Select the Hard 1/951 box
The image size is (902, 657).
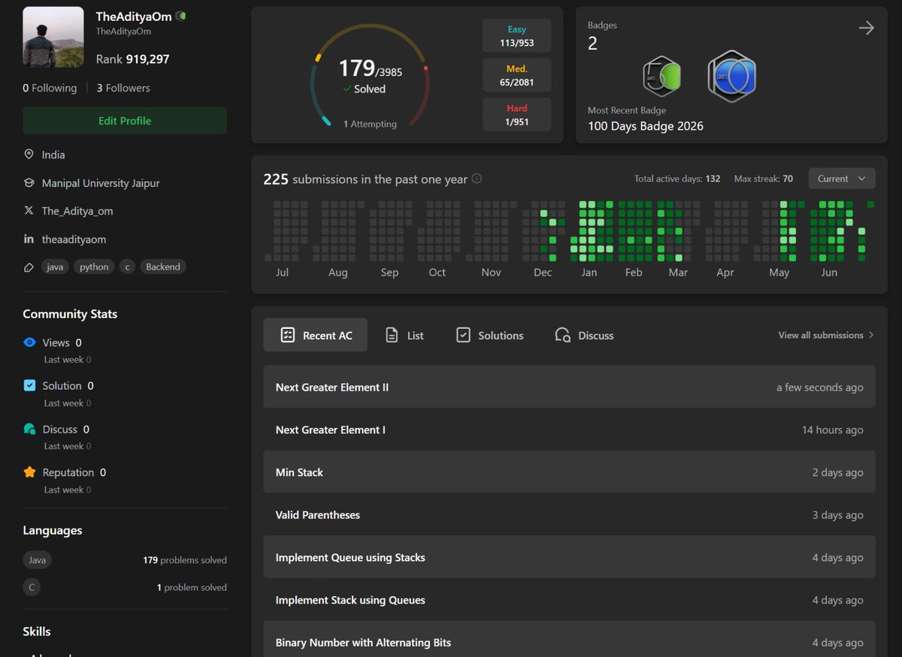517,114
